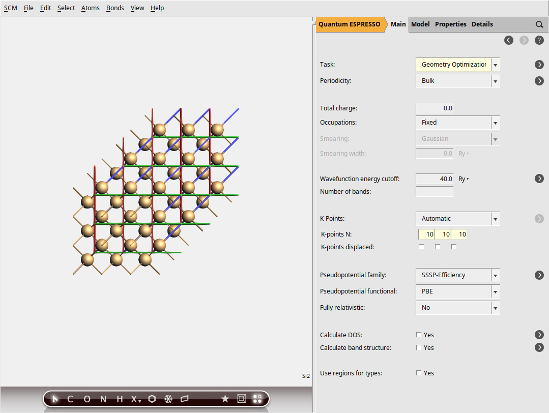Open the magnifier search in panel bar
The image size is (549, 413).
click(539, 24)
